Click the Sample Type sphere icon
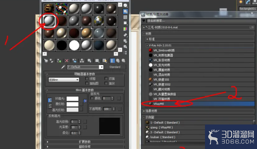257x149 pixels. click(126, 6)
